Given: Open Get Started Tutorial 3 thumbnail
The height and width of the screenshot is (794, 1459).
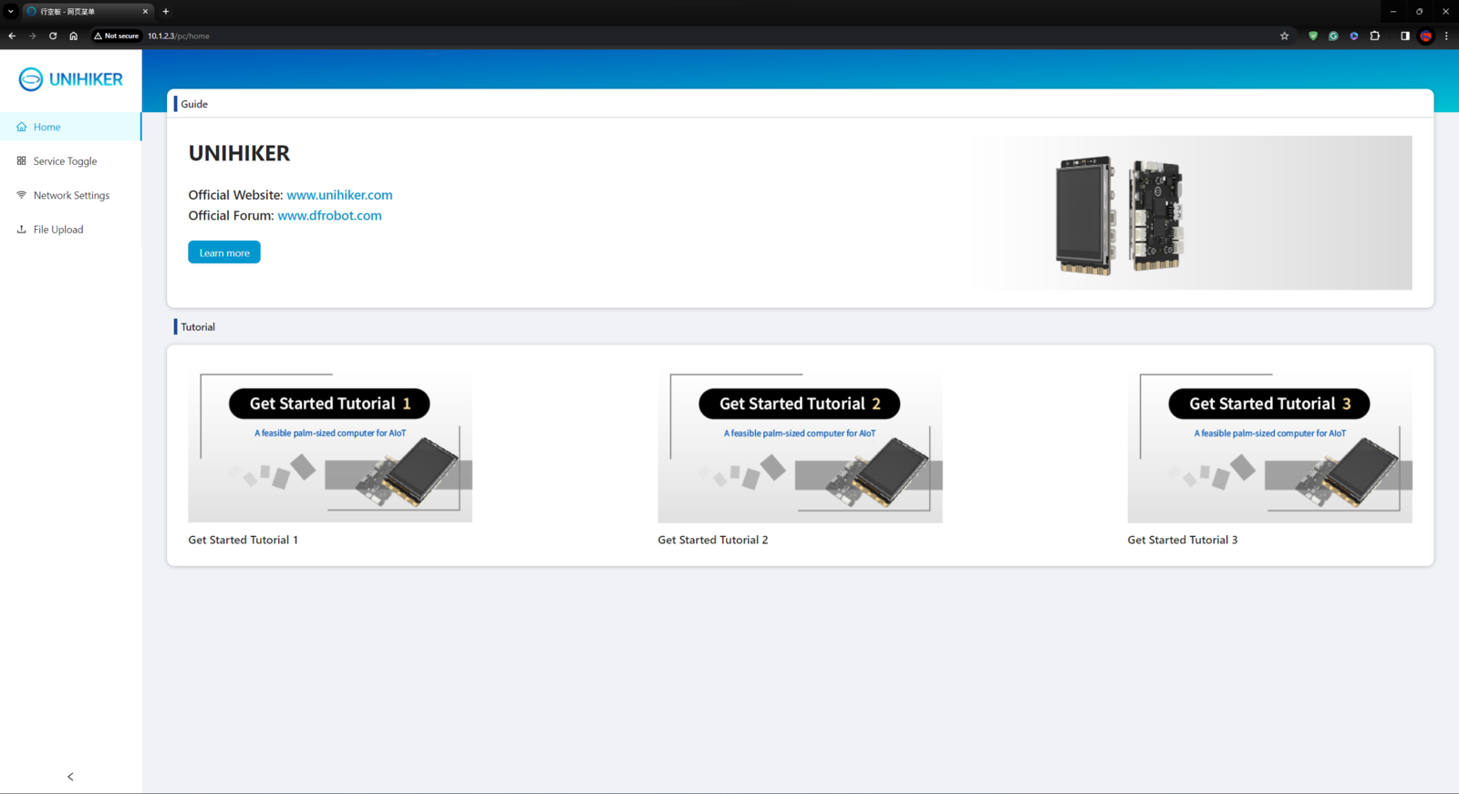Looking at the screenshot, I should [1269, 445].
